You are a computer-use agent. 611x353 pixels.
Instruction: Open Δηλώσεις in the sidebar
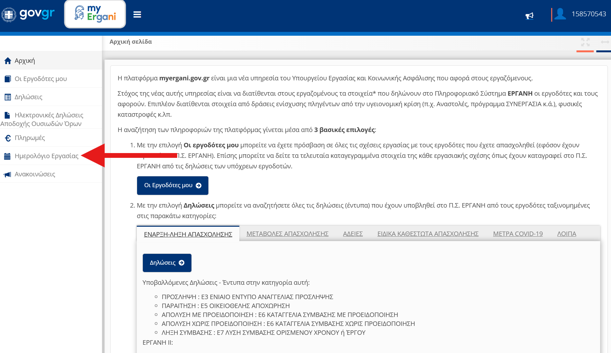(28, 97)
